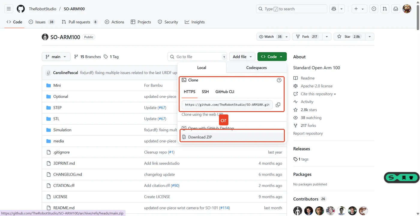Open the 3DPRINT.md file
This screenshot has height=216, width=420.
pyautogui.click(x=64, y=163)
